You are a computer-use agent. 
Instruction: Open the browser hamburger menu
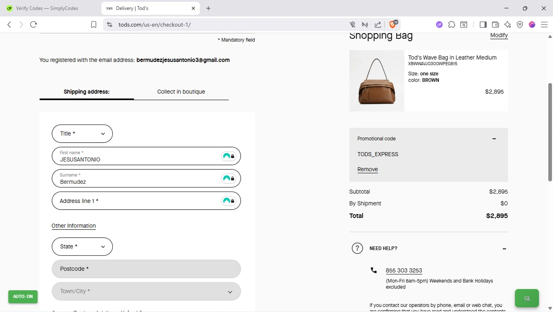coord(544,25)
